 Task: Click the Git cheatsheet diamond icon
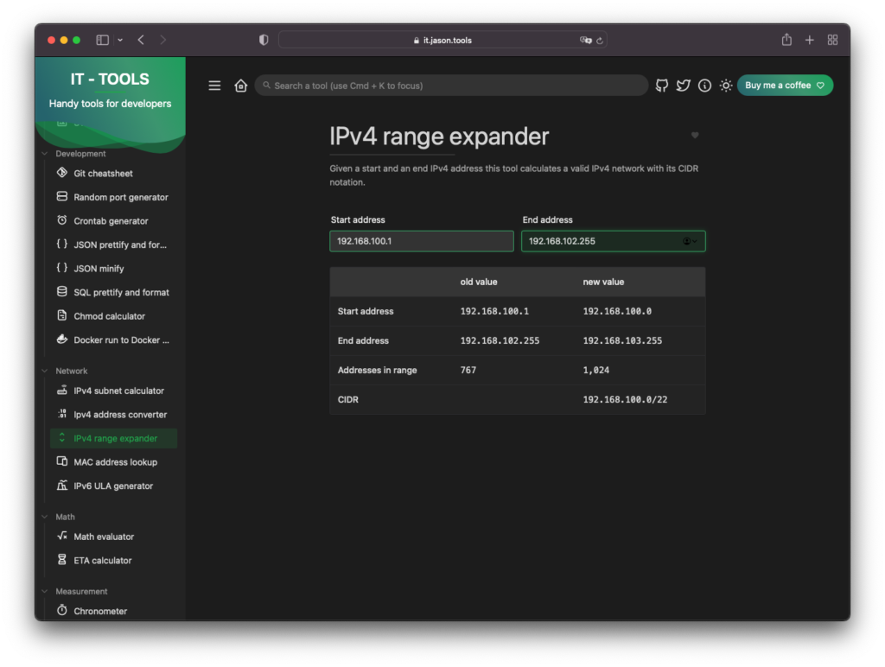pyautogui.click(x=62, y=172)
